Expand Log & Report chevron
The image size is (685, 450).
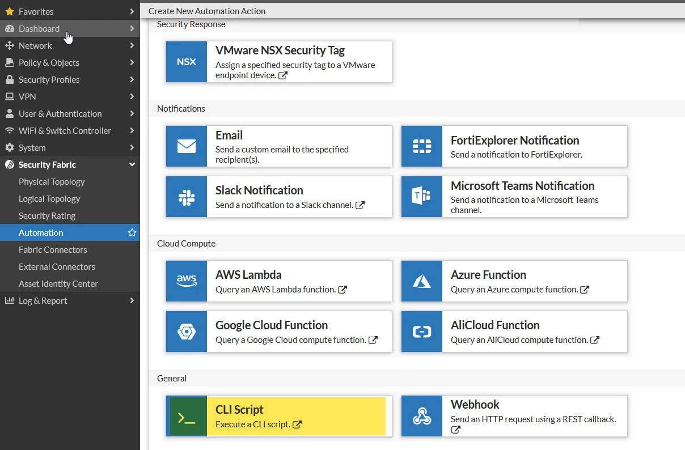pyautogui.click(x=132, y=300)
